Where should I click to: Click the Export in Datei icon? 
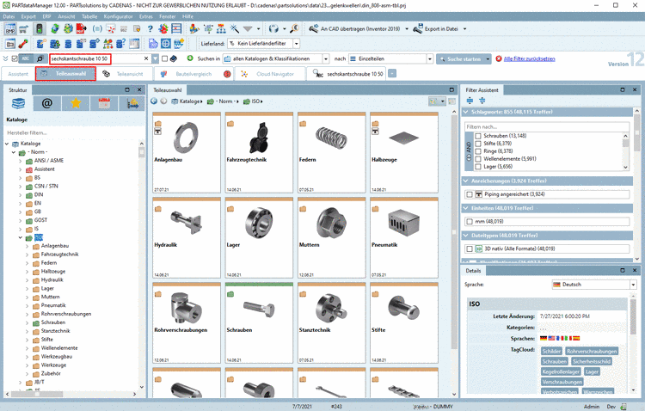pyautogui.click(x=417, y=28)
